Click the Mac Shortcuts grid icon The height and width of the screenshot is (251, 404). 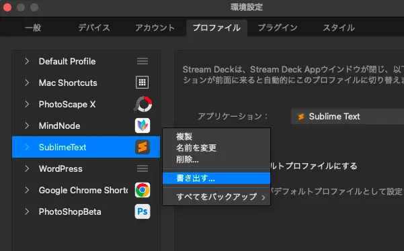pyautogui.click(x=143, y=83)
